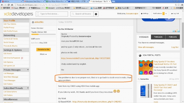This screenshot has width=184, height=103.
Task: Click the Donate to Me button
Action: click(43, 50)
